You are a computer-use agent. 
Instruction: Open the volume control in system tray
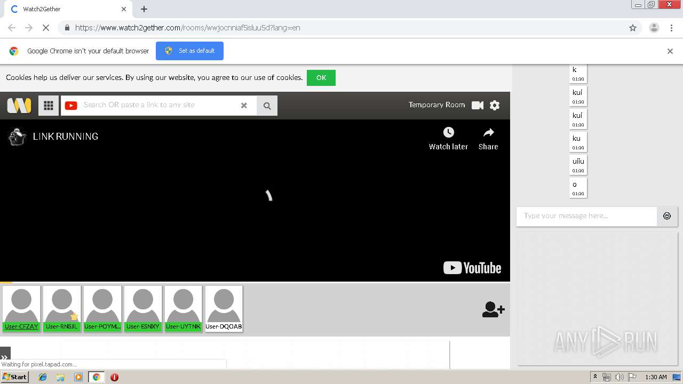pyautogui.click(x=620, y=377)
